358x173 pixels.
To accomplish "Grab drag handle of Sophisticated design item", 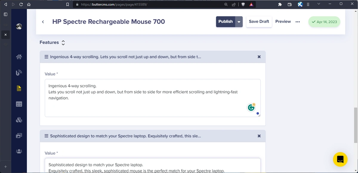I will point(47,136).
